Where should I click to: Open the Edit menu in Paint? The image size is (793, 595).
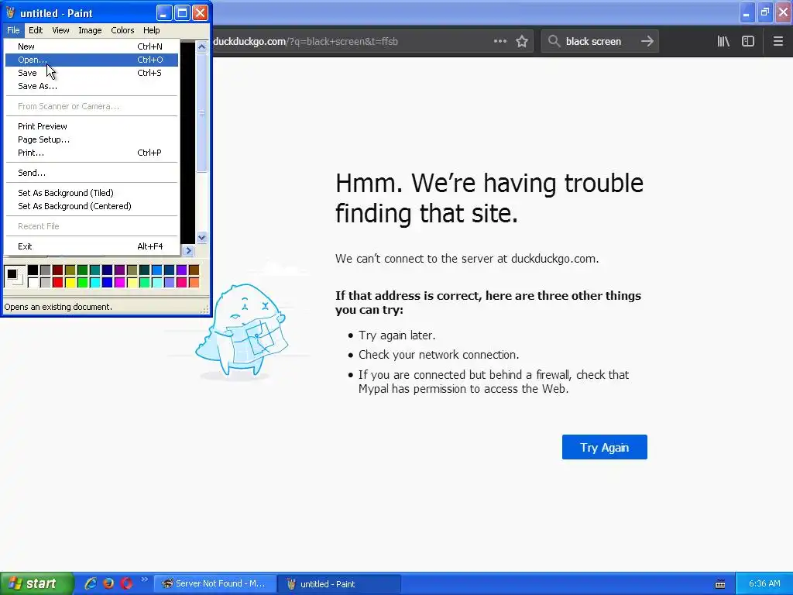click(x=36, y=30)
